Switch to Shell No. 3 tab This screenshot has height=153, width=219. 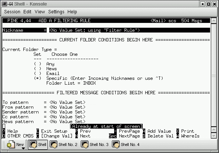click(95, 144)
